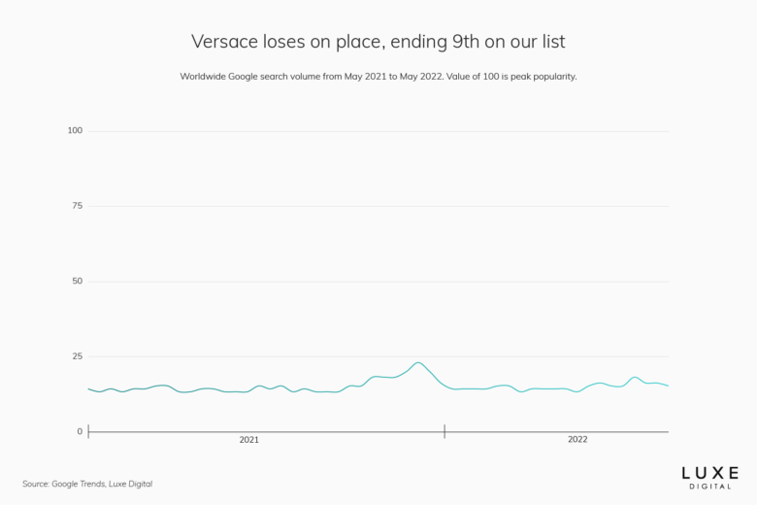Select the 50 label on the y-axis
The height and width of the screenshot is (505, 757).
click(77, 281)
